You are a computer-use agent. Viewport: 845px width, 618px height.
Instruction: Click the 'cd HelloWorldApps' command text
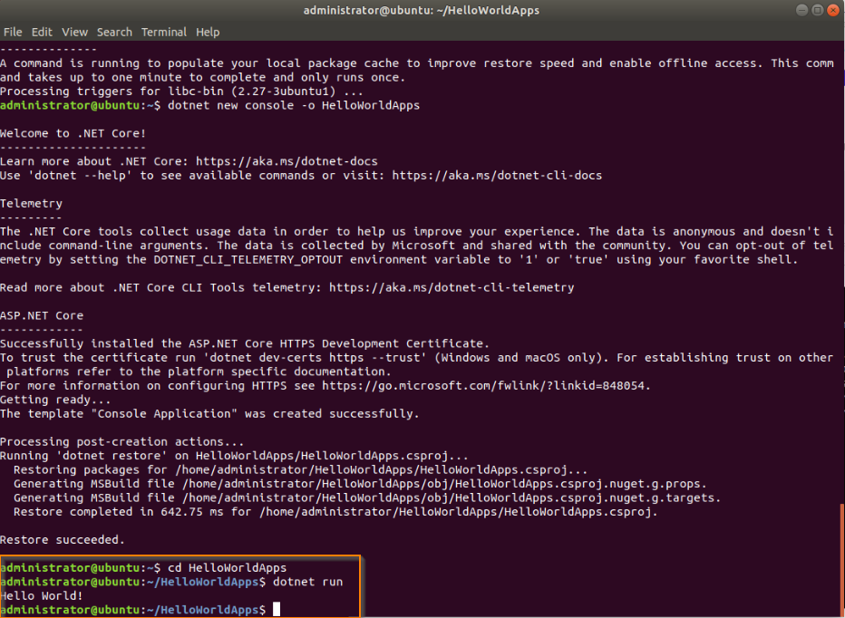227,568
